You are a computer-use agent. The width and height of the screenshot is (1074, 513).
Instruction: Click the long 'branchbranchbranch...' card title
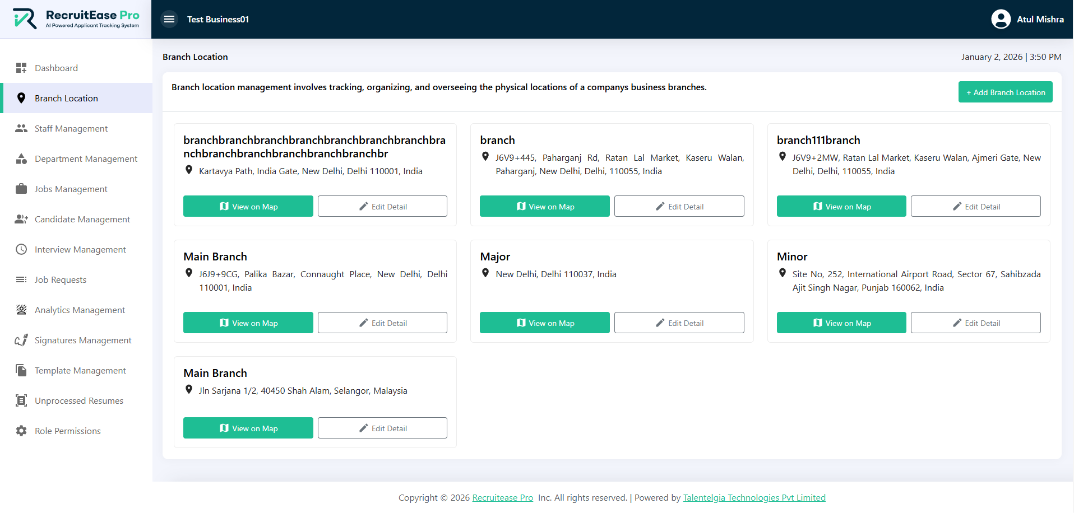314,147
